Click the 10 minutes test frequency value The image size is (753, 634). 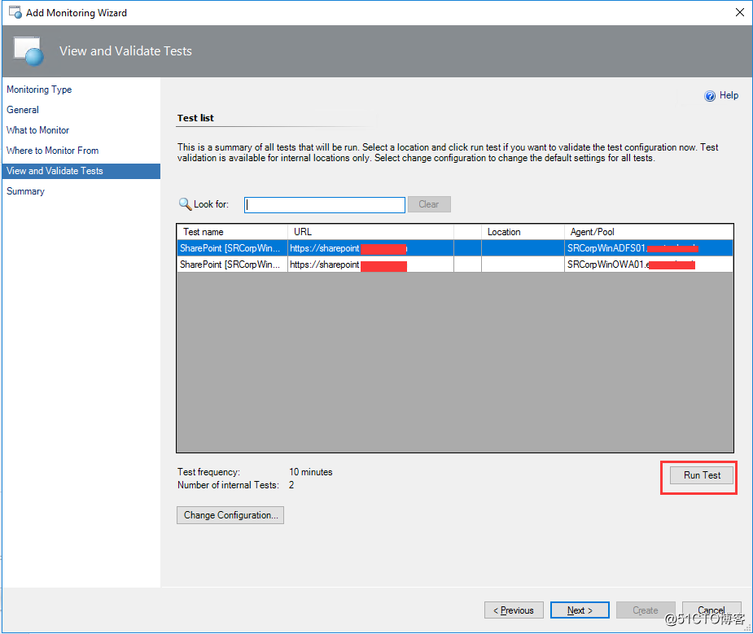(x=311, y=472)
